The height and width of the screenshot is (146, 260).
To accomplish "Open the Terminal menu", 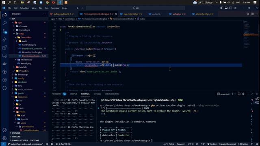I will coord(55,8).
